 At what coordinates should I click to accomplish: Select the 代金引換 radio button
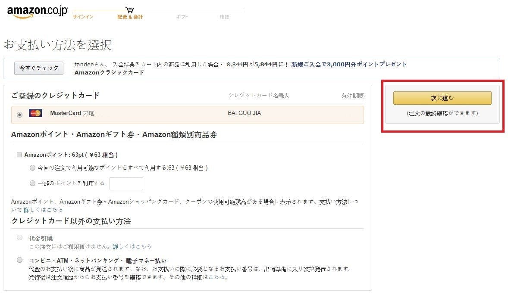click(x=20, y=238)
